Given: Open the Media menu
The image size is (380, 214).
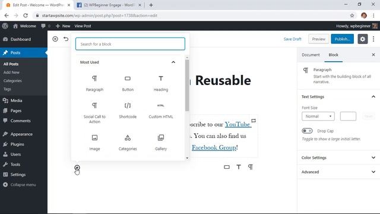Looking at the screenshot, I should [x=16, y=100].
